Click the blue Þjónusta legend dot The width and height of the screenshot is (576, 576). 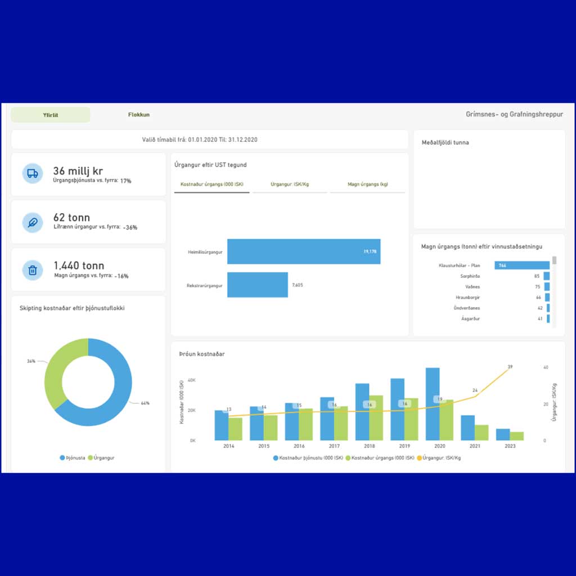(x=62, y=458)
